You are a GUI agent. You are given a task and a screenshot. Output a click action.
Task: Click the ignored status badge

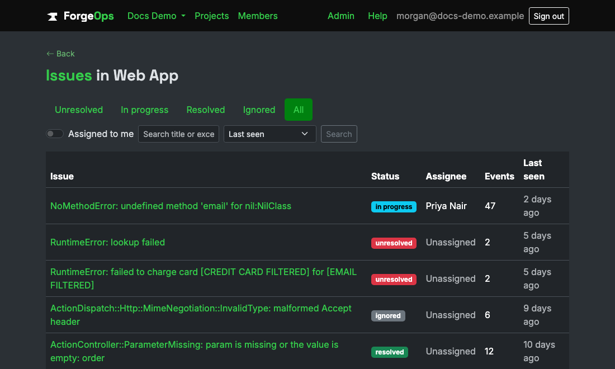[x=388, y=316]
